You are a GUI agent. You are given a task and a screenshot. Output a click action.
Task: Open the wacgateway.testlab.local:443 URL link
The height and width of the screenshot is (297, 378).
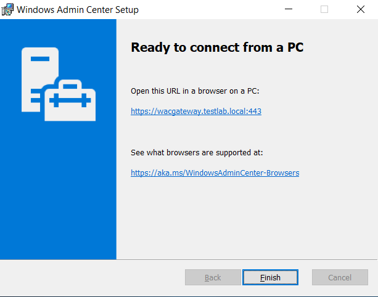[196, 112]
